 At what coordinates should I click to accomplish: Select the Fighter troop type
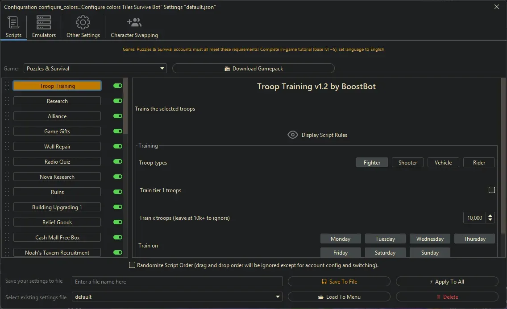point(372,162)
